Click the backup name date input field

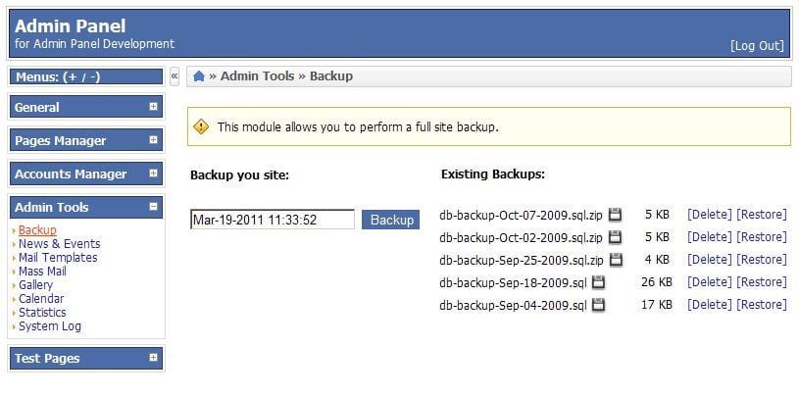tap(273, 220)
